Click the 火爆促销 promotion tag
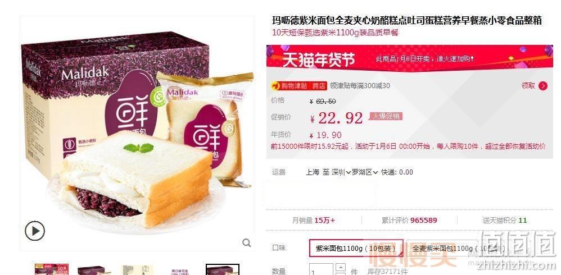The width and height of the screenshot is (561, 275). 386,116
